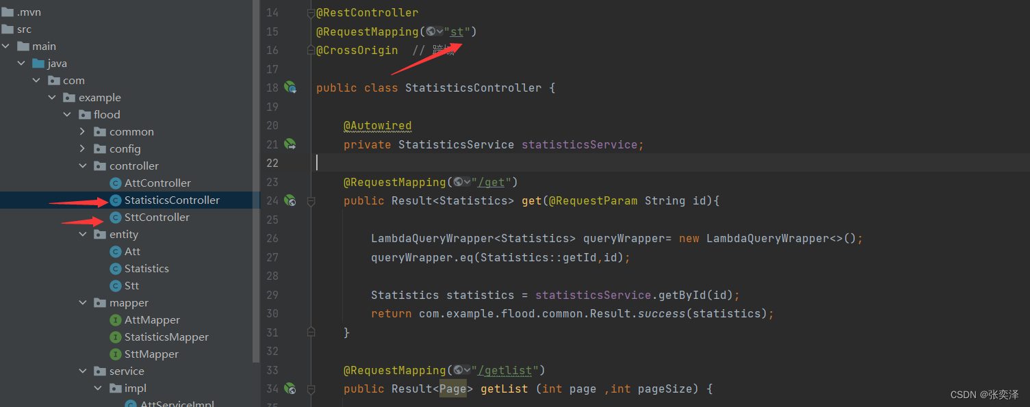Click the AttServiceImpl class icon under impl
This screenshot has width=1030, height=407.
tap(131, 403)
